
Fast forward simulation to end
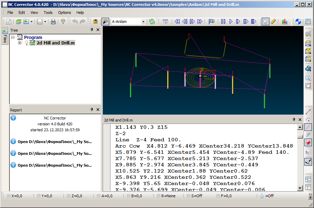tap(200, 22)
